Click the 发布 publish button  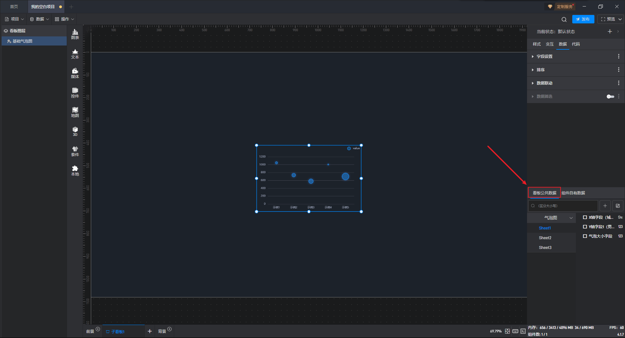tap(583, 19)
